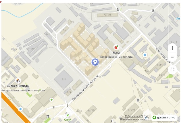Click blue diamond marker near Телевизорная street

[145, 55]
